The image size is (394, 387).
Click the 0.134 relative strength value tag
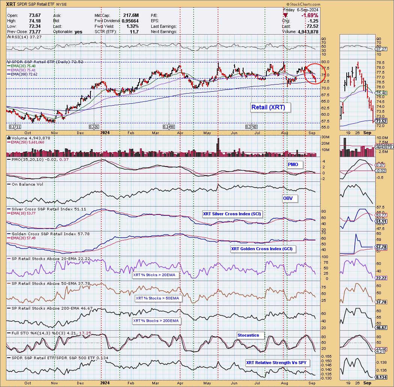pos(381,377)
